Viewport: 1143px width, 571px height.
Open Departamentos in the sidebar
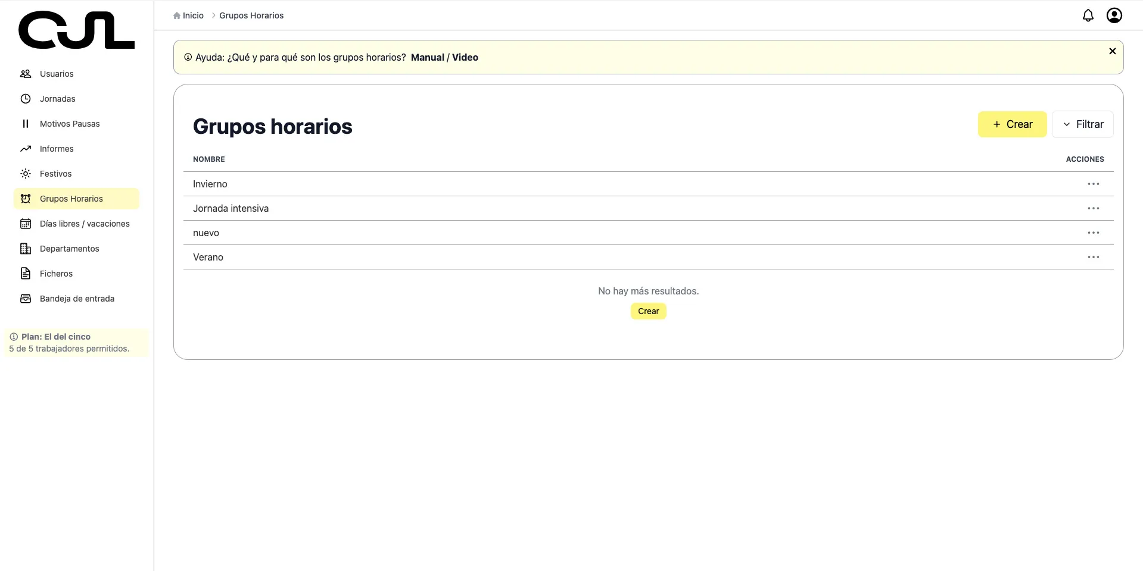[x=69, y=249]
